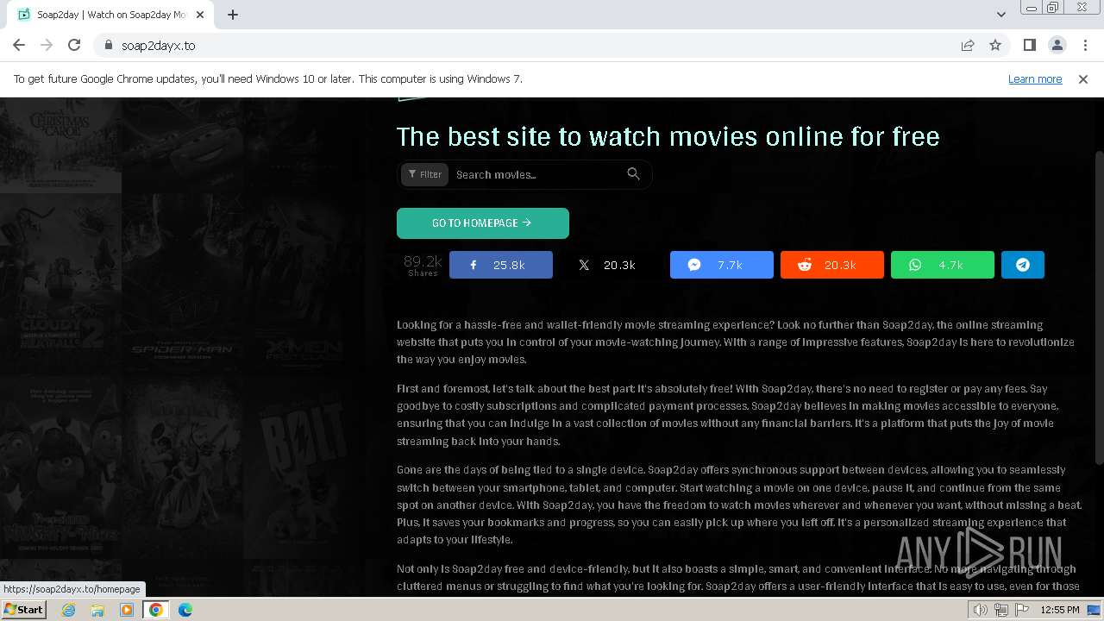Open the network tray icon
Viewport: 1104px width, 621px height.
tap(1001, 610)
